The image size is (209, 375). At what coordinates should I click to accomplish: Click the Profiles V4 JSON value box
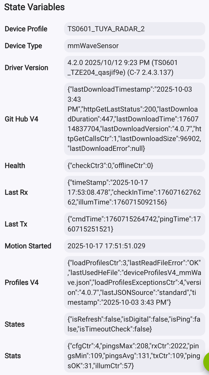(x=134, y=282)
